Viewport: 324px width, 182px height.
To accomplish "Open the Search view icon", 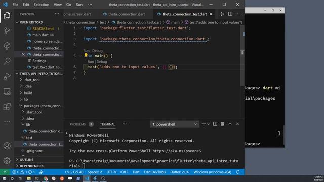I will (x=7, y=61).
